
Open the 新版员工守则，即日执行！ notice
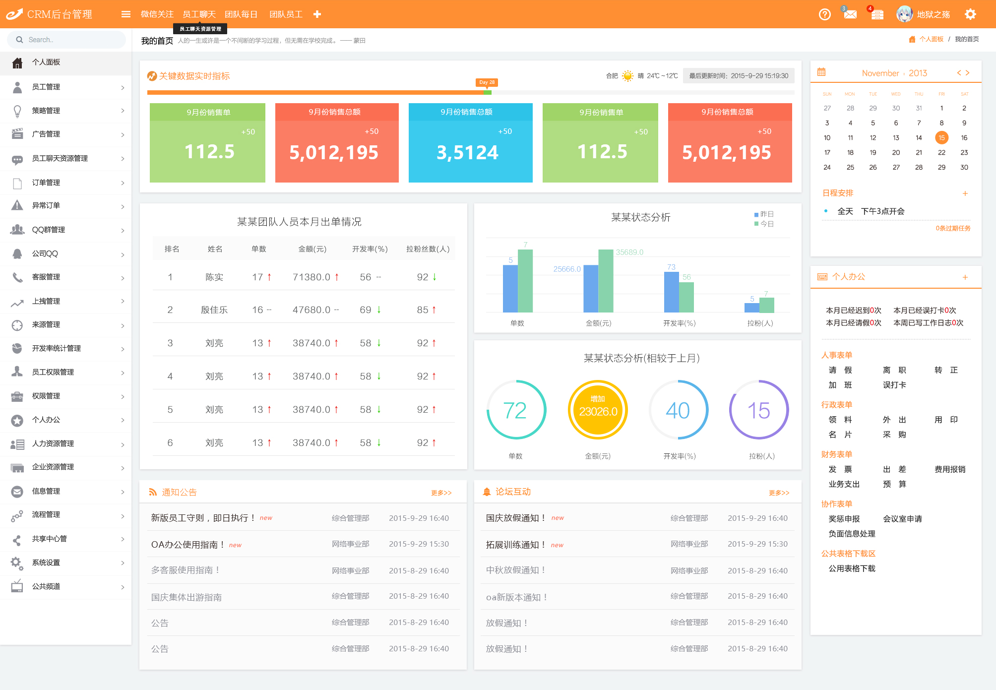tap(204, 518)
